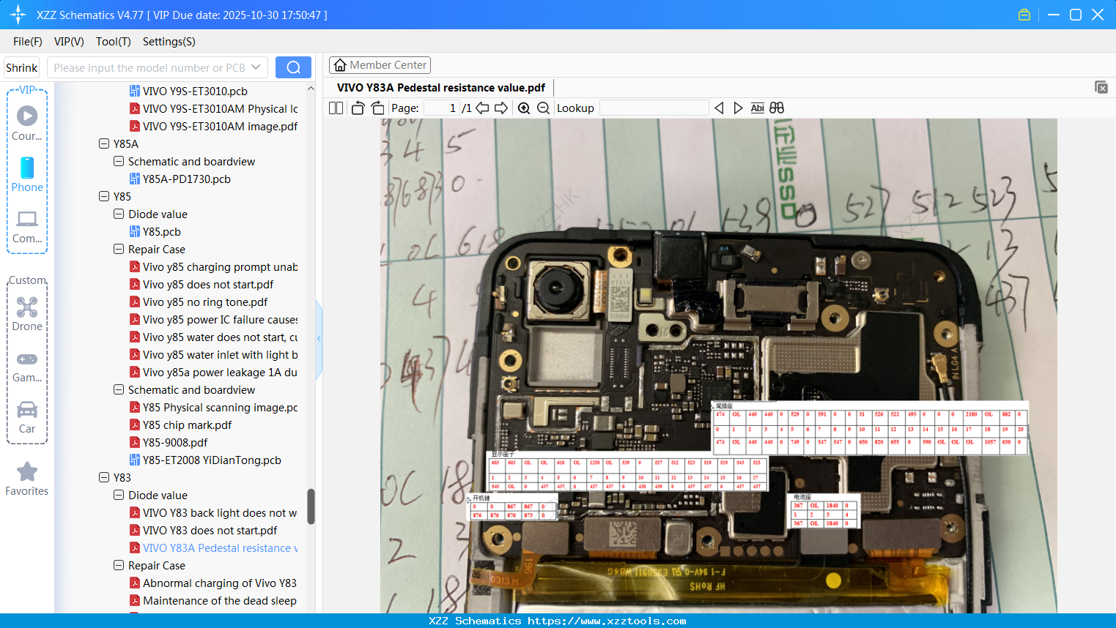The width and height of the screenshot is (1116, 628).
Task: Toggle the two-page layout view icon
Action: click(336, 108)
